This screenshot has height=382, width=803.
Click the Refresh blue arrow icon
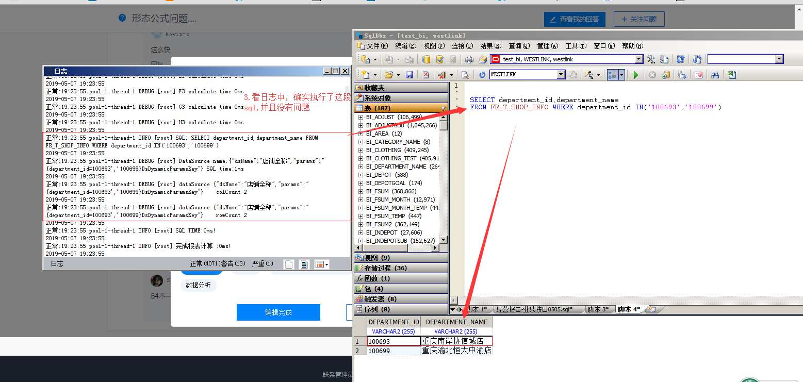tap(482, 75)
